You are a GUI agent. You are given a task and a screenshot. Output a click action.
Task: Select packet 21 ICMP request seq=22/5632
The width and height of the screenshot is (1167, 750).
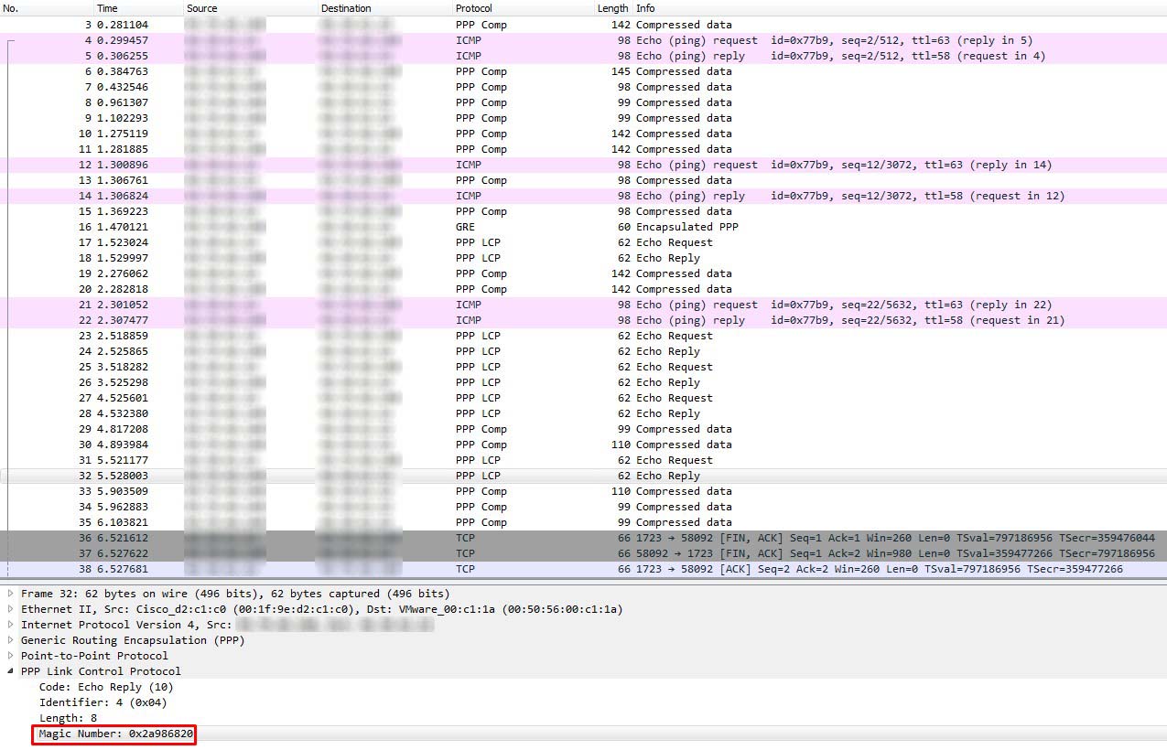click(x=583, y=305)
